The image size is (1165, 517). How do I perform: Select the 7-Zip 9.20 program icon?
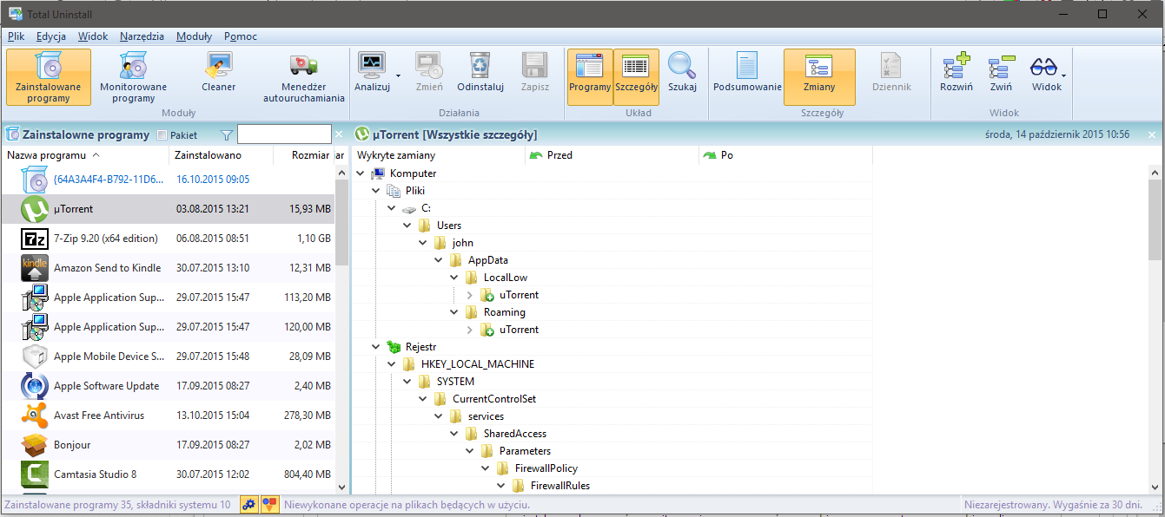tap(35, 239)
